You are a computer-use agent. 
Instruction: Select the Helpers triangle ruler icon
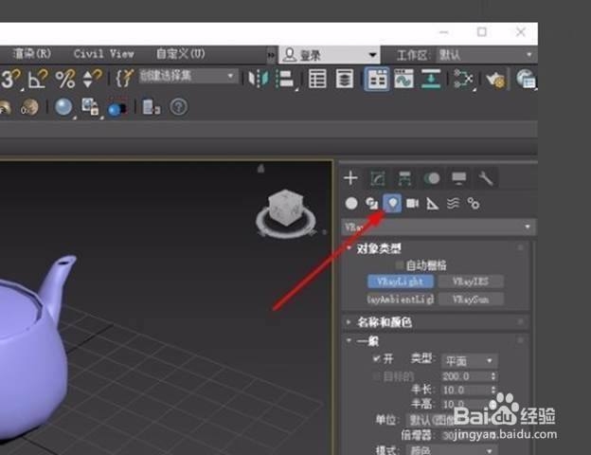[x=432, y=204]
